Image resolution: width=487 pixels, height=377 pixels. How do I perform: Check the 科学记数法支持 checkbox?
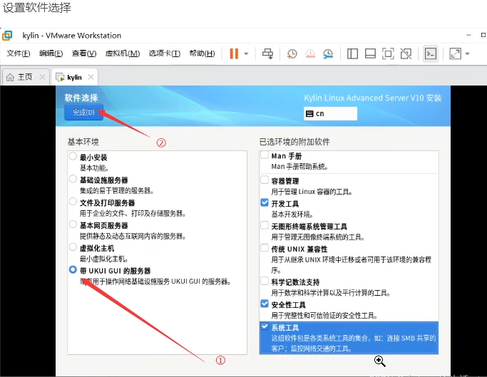[265, 281]
